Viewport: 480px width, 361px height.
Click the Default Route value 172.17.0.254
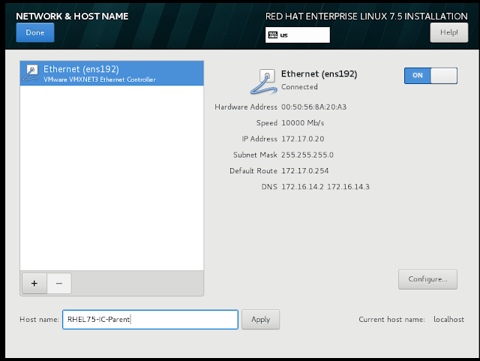(x=305, y=170)
